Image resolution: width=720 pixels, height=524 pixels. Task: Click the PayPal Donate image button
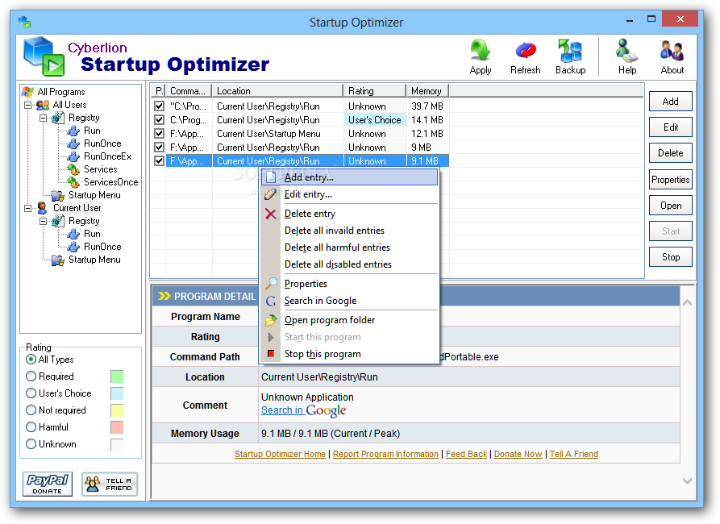point(48,484)
